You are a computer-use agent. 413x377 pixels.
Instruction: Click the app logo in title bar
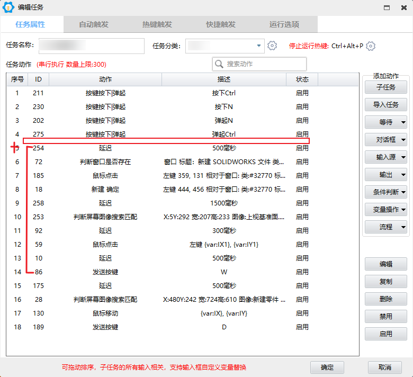click(x=9, y=7)
